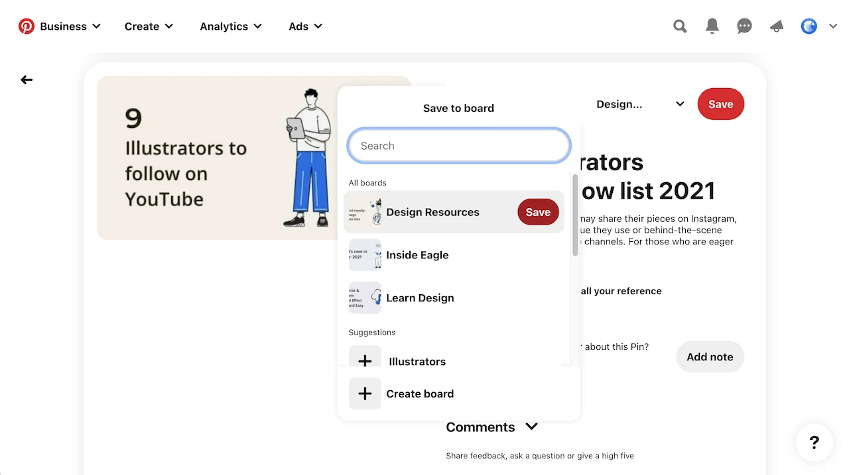849x475 pixels.
Task: Open your profile via the avatar icon
Action: point(809,26)
